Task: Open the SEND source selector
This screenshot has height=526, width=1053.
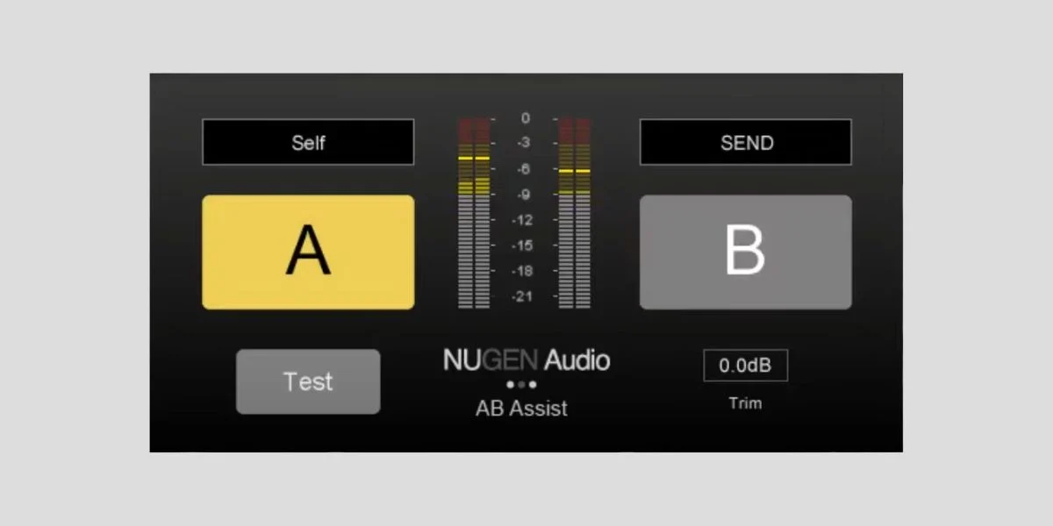Action: click(745, 142)
